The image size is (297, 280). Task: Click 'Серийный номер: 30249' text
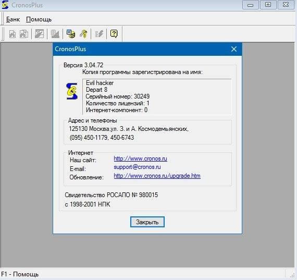pyautogui.click(x=118, y=96)
